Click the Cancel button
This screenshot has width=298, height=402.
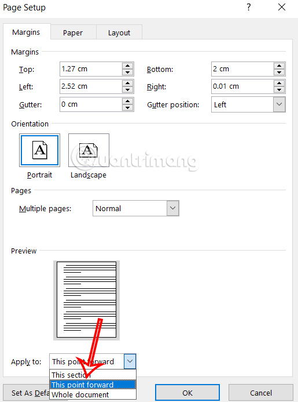pos(260,393)
